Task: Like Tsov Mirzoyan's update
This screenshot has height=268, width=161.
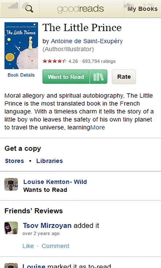Action: coord(28,246)
